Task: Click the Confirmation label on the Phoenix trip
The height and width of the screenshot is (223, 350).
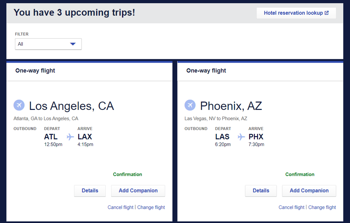Action: click(x=300, y=174)
